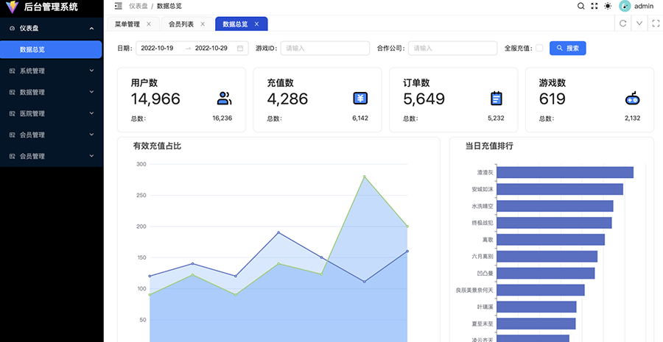
Task: Click the 后台管理系统 title
Action: pos(51,7)
